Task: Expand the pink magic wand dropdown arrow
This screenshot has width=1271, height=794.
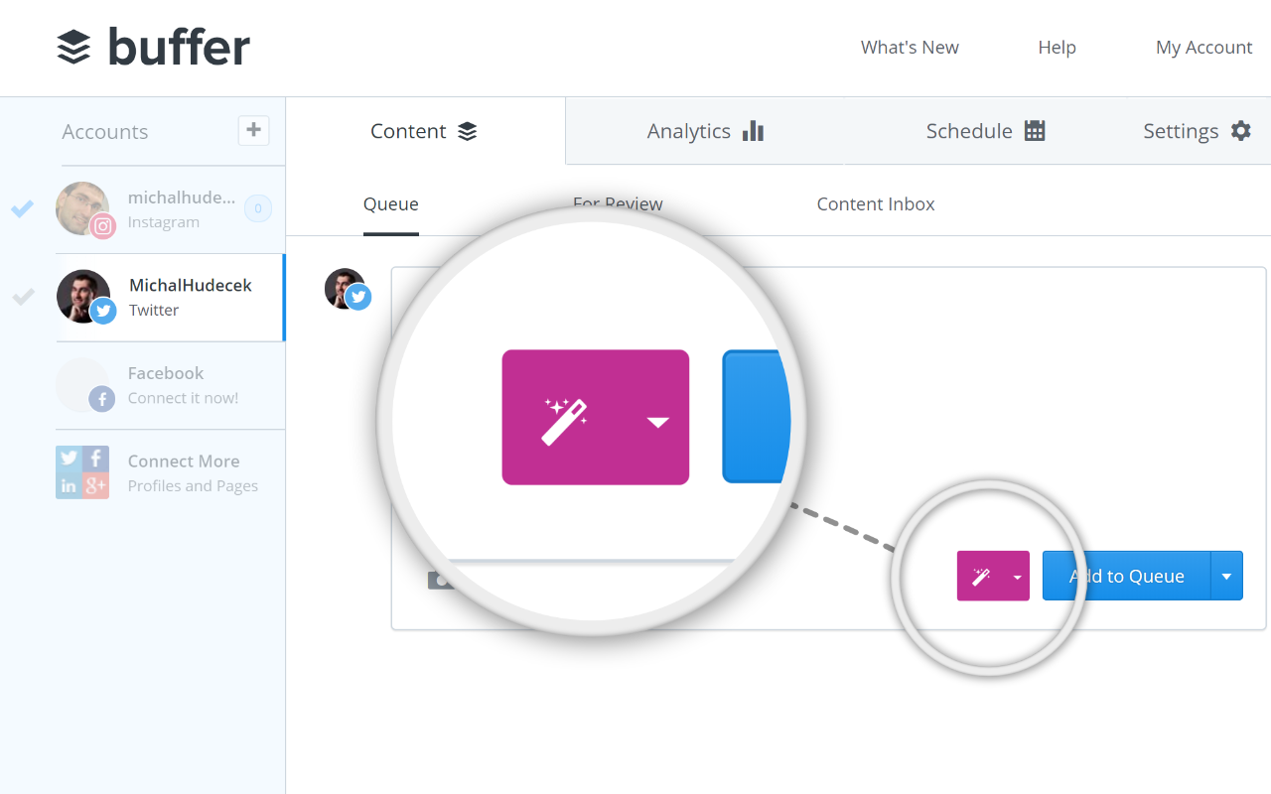Action: pos(1017,578)
